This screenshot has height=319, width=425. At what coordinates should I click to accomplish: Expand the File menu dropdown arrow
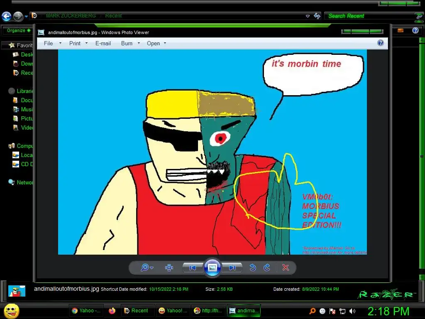click(x=60, y=43)
